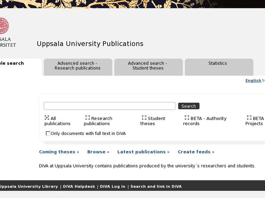
Task: Open Advanced search - Student theses tab
Action: click(148, 67)
